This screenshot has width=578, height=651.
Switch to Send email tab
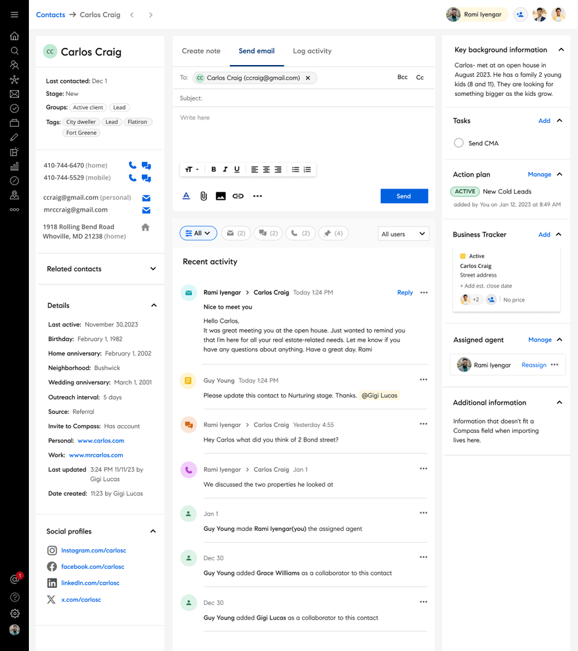pos(257,51)
